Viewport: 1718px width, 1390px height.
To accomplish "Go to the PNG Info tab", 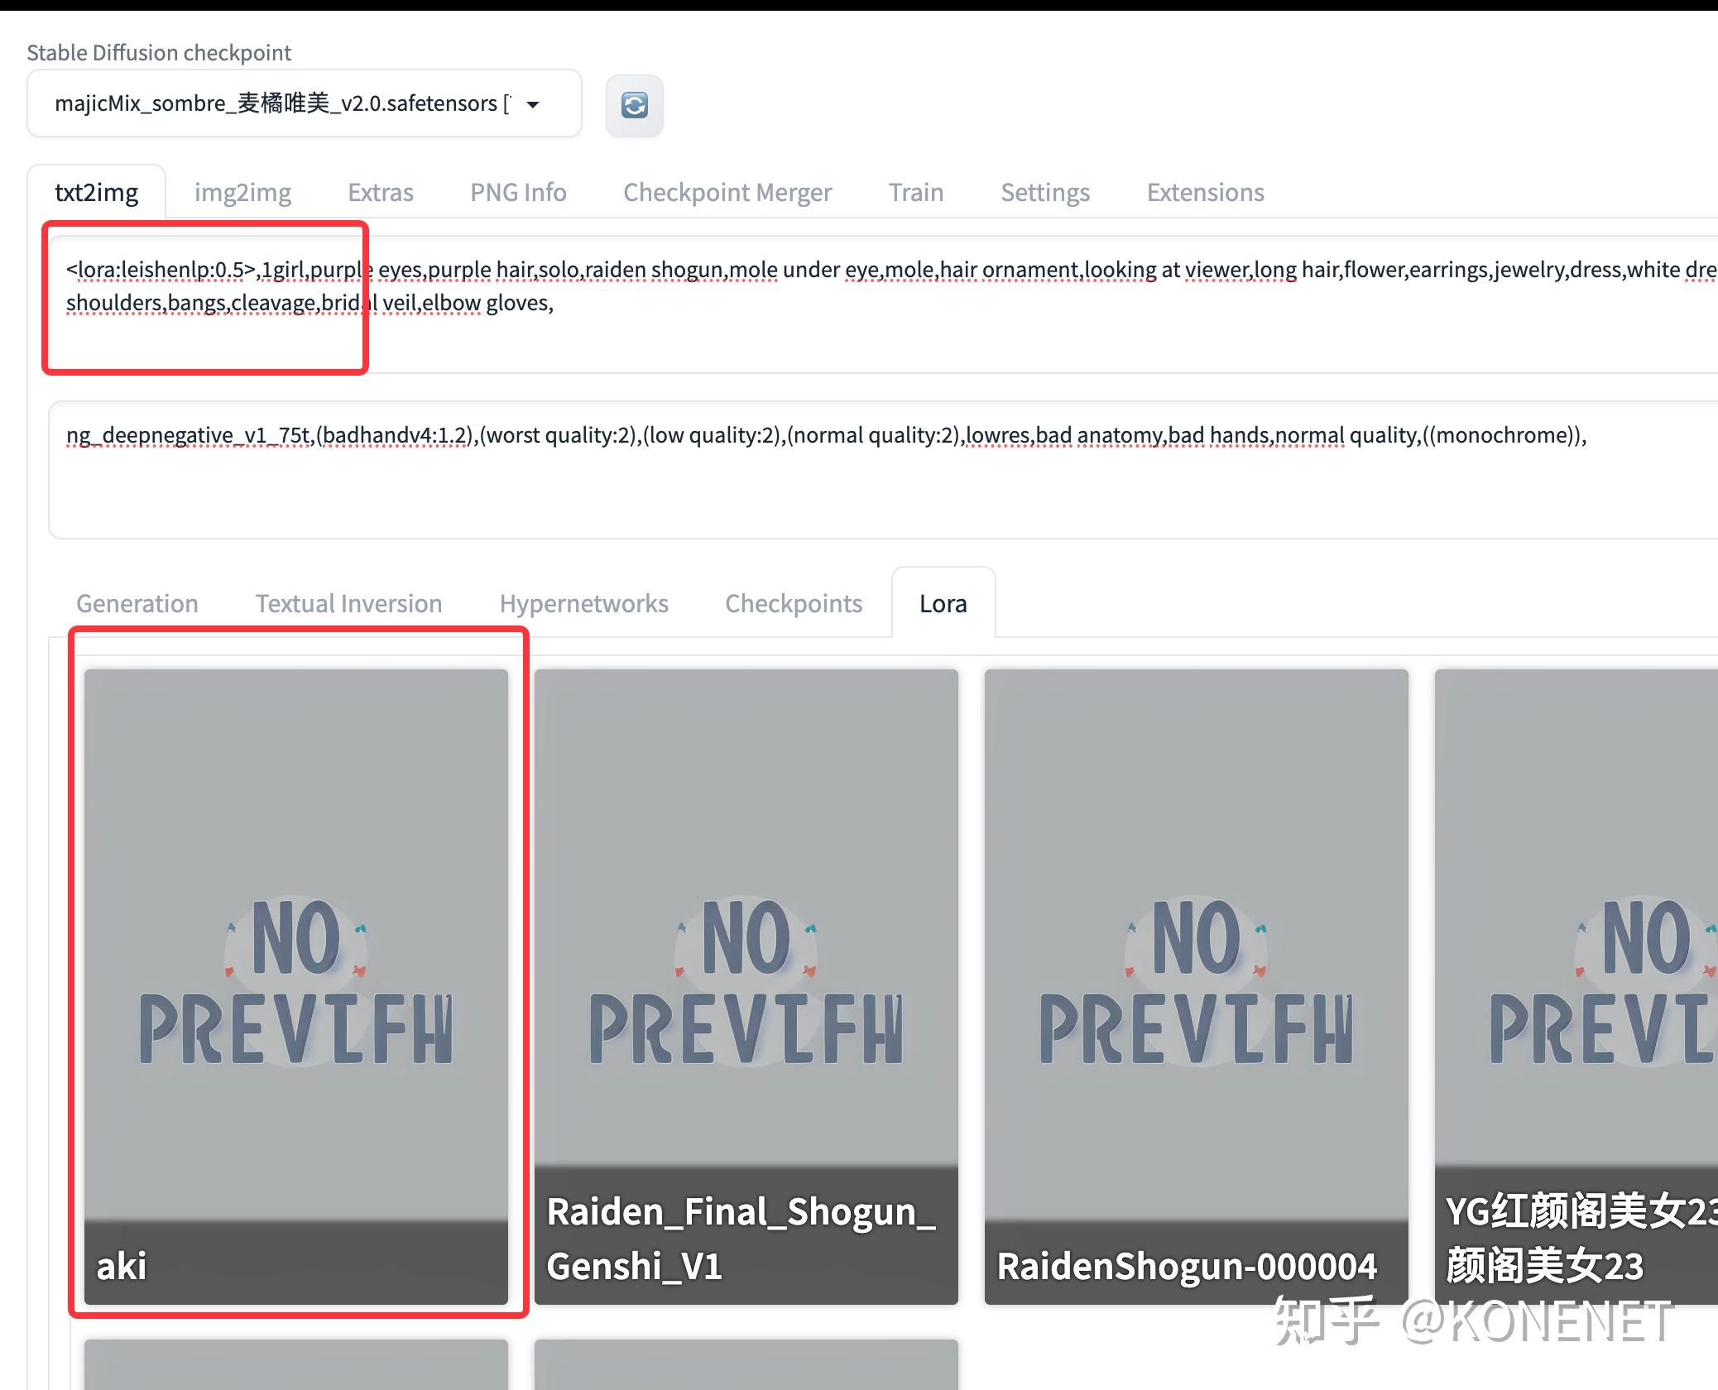I will click(518, 192).
